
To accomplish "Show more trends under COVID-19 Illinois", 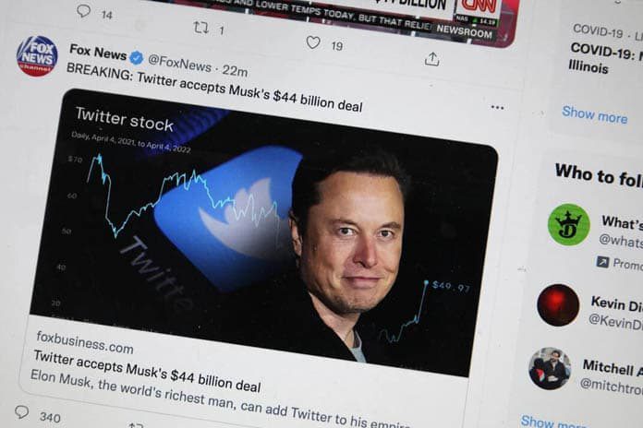I will [595, 114].
